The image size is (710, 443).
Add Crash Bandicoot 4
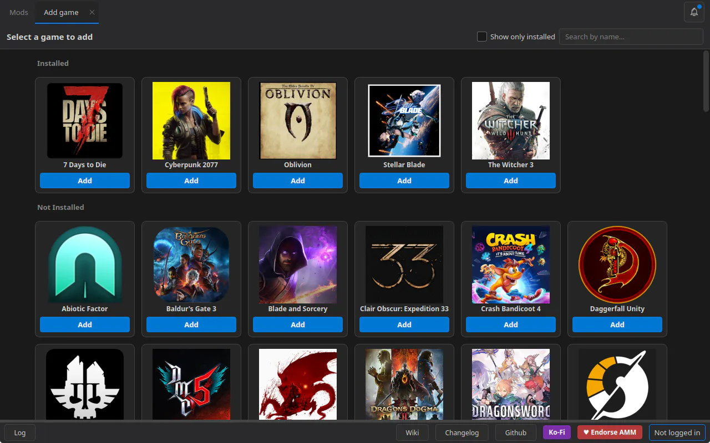point(511,324)
